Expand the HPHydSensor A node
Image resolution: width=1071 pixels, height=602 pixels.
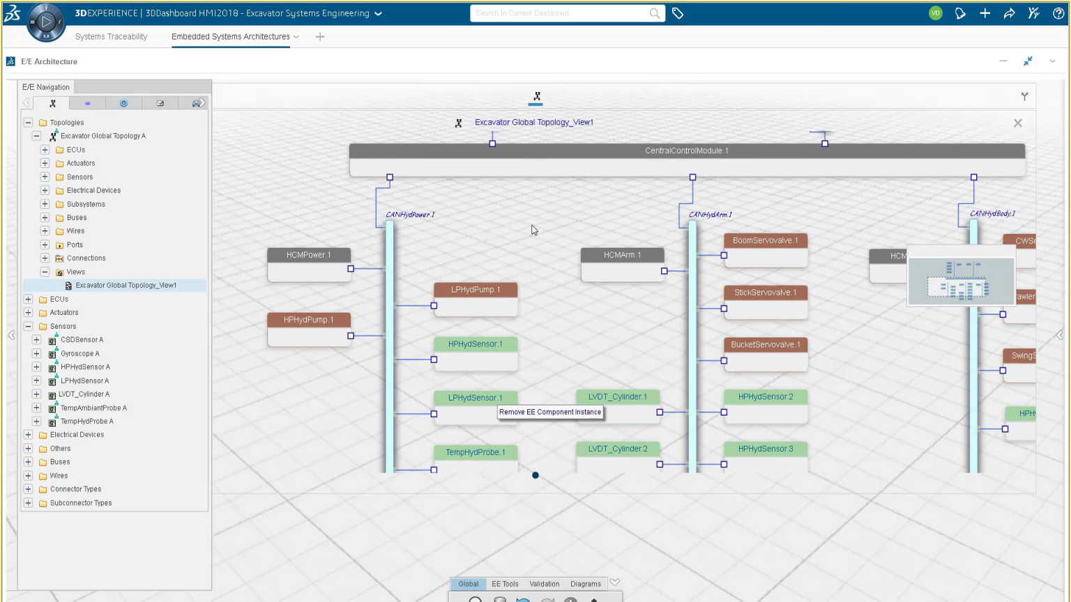(x=36, y=366)
